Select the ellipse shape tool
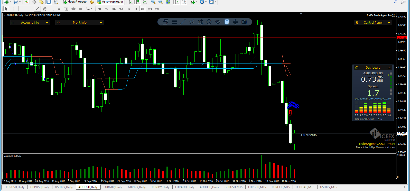Screen dimensions: 410x191 73,9
